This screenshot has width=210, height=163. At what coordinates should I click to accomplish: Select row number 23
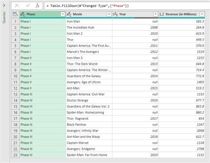tap(16, 155)
